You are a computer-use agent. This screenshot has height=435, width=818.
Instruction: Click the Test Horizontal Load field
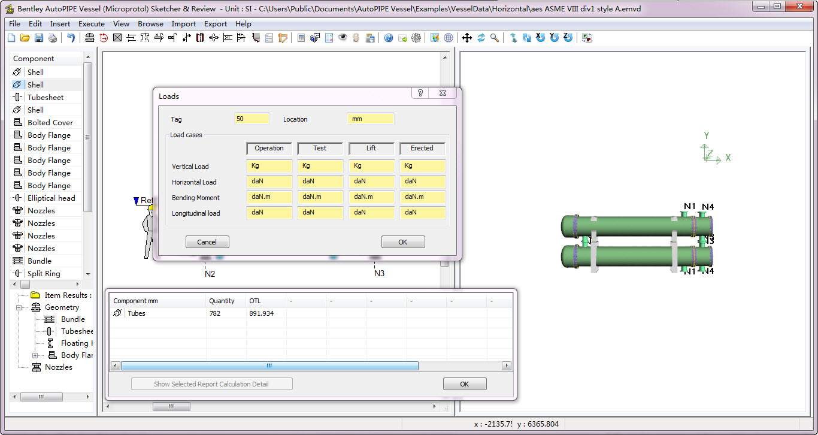click(320, 182)
